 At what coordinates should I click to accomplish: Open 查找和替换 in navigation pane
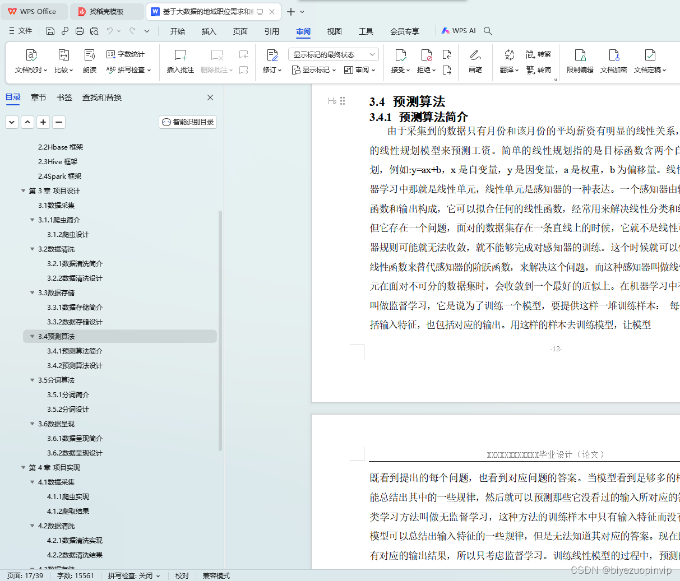pos(102,97)
